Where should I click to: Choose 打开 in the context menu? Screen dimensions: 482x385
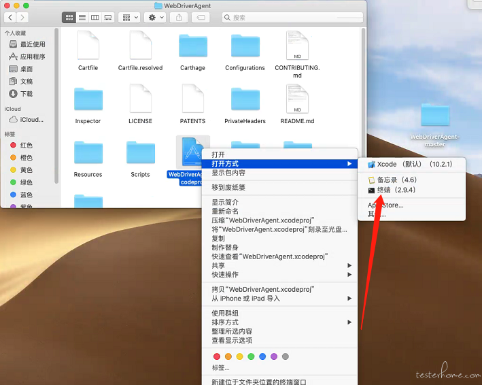(x=279, y=154)
